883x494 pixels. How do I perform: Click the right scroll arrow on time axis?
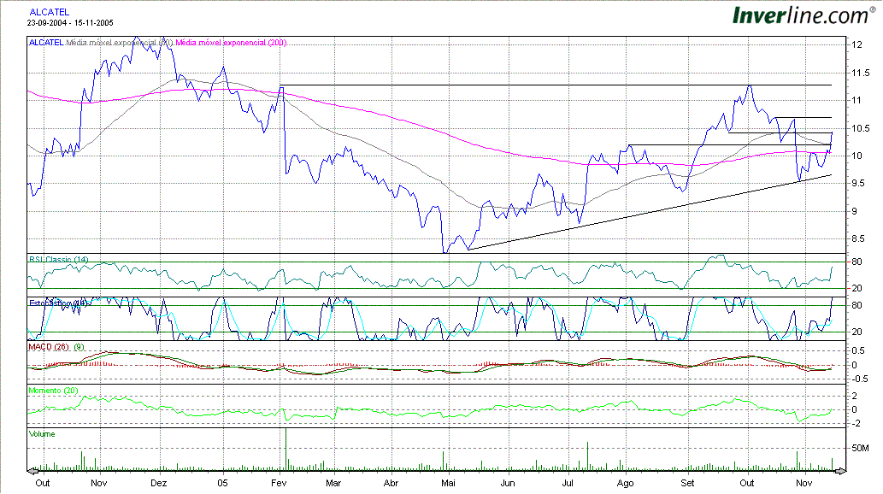click(840, 471)
